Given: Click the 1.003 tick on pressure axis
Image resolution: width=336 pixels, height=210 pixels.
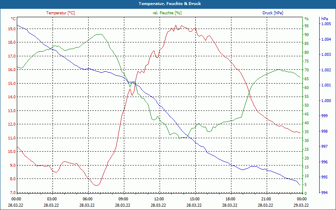Looking at the screenshot, I should (x=326, y=55).
